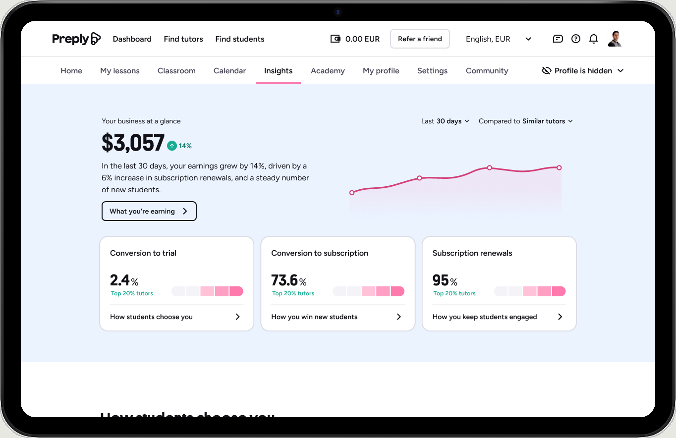The image size is (676, 438).
Task: Go to Dashboard
Action: click(x=132, y=39)
